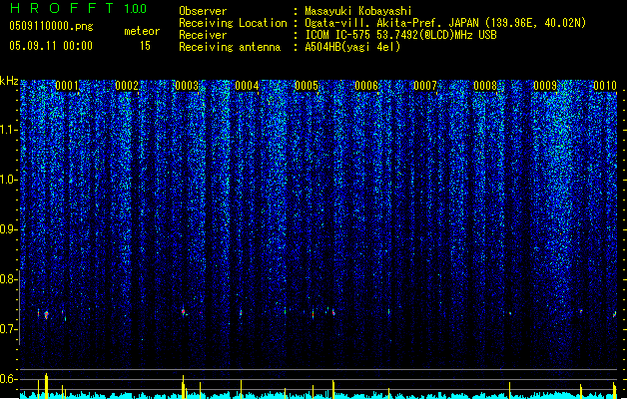Click the 0.8 kHz axis tick label
Screen dimensions: 628x399
(x=8, y=279)
